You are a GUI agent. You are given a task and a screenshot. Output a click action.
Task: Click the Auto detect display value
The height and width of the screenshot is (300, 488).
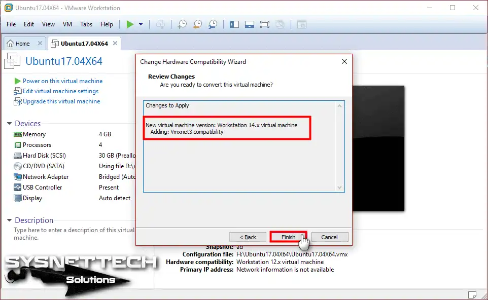(x=115, y=198)
